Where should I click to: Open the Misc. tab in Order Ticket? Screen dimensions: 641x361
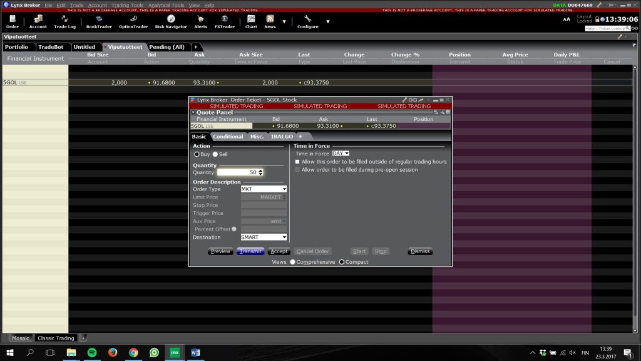[257, 137]
